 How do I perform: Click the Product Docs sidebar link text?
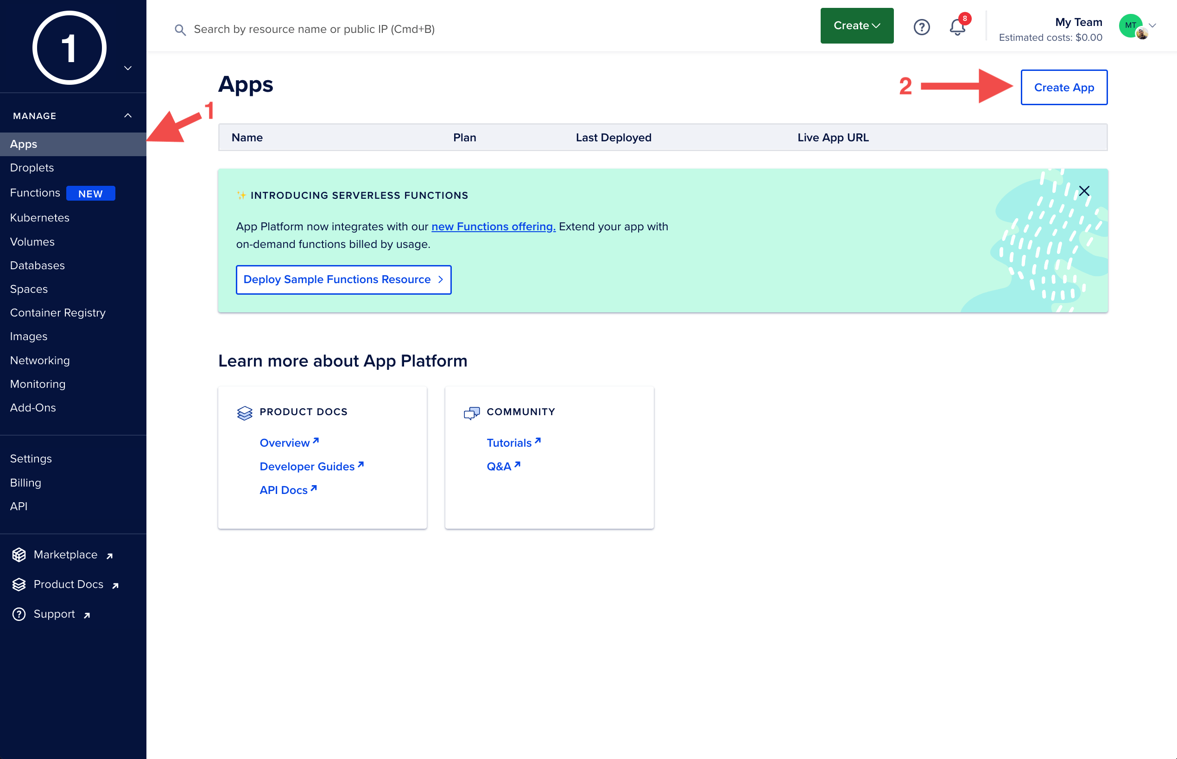pyautogui.click(x=69, y=584)
